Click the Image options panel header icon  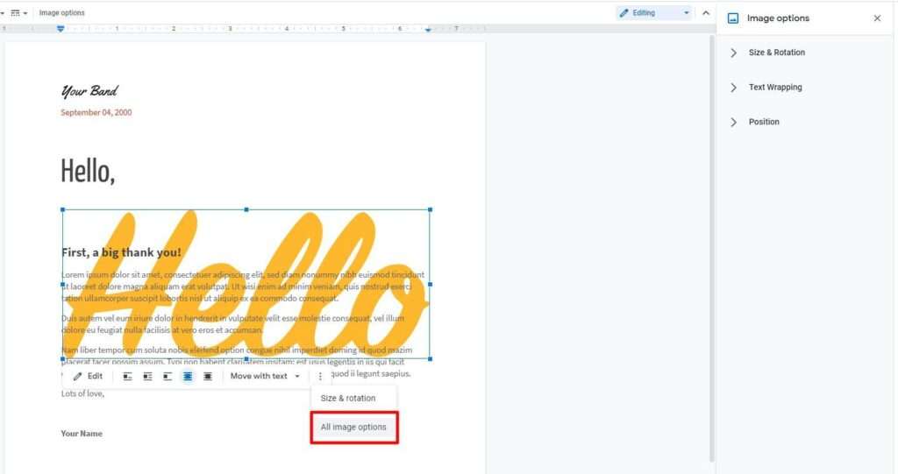[x=732, y=18]
